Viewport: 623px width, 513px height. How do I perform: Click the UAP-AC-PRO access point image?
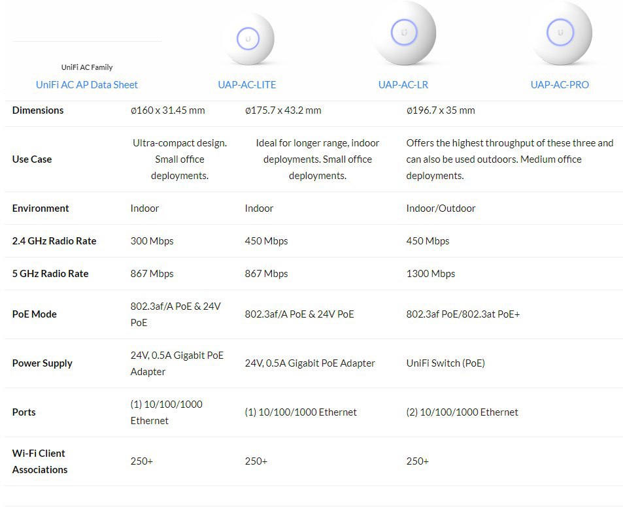pos(560,33)
